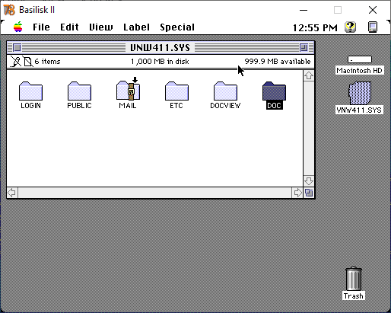Click the vertical scrollbar down arrow

[309, 181]
